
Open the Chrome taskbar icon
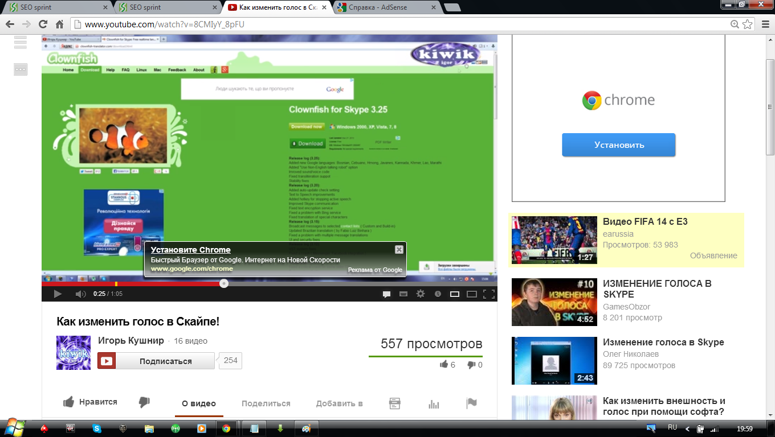click(226, 428)
